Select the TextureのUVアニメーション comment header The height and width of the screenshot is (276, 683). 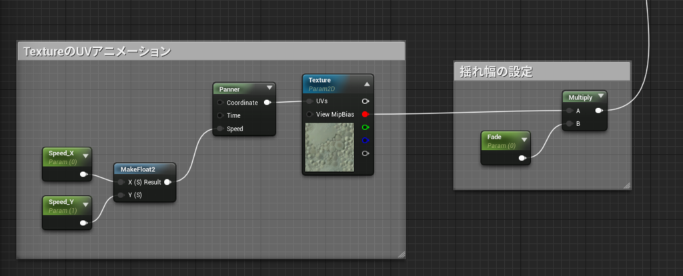click(x=211, y=51)
